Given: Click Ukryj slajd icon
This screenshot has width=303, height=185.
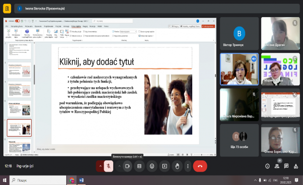Looking at the screenshot, I should (56, 34).
